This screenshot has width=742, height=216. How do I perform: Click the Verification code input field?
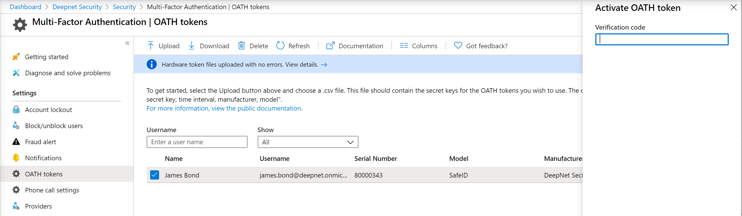662,39
